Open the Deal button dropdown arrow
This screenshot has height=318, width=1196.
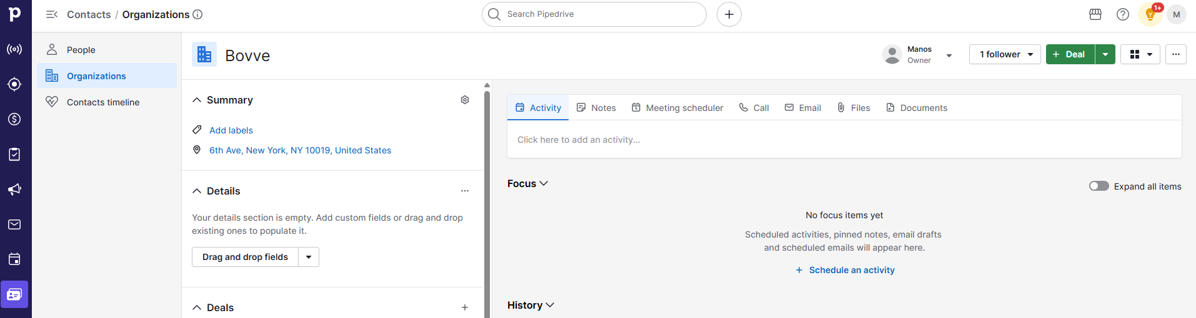pos(1105,54)
